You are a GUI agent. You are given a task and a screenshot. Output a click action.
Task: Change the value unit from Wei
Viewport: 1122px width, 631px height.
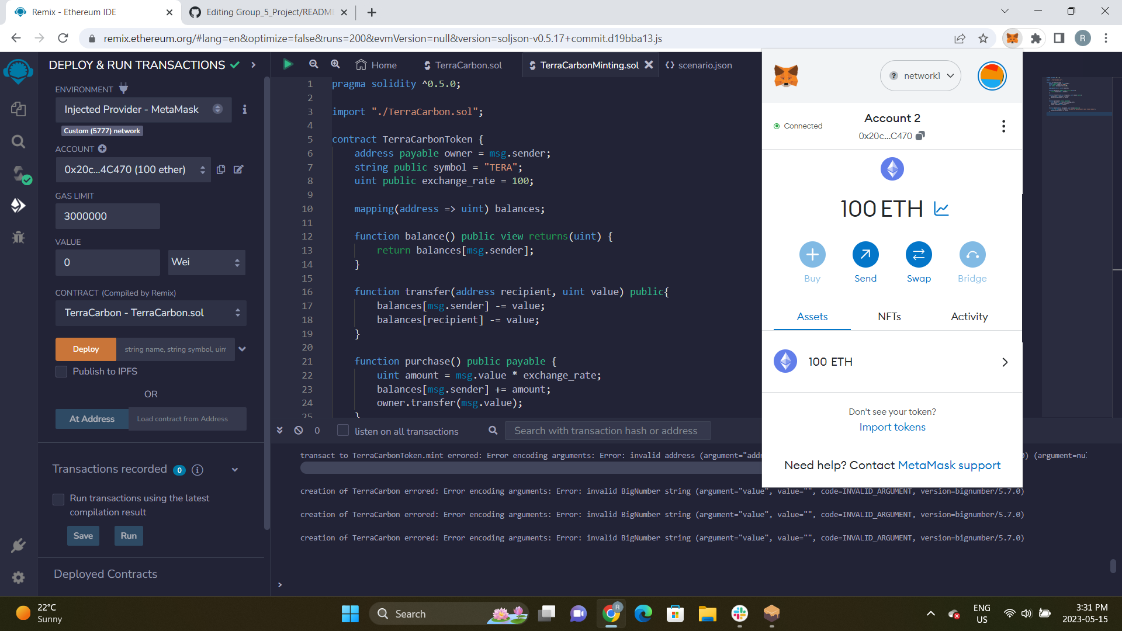(x=206, y=262)
